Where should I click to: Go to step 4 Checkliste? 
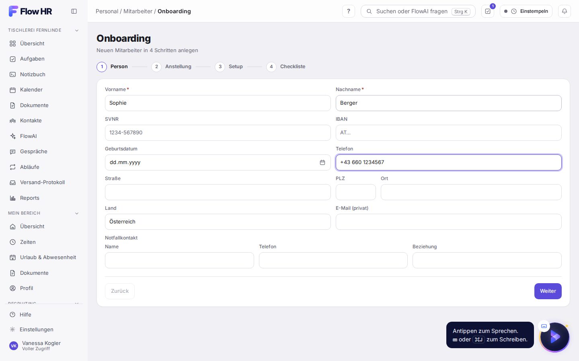(286, 67)
